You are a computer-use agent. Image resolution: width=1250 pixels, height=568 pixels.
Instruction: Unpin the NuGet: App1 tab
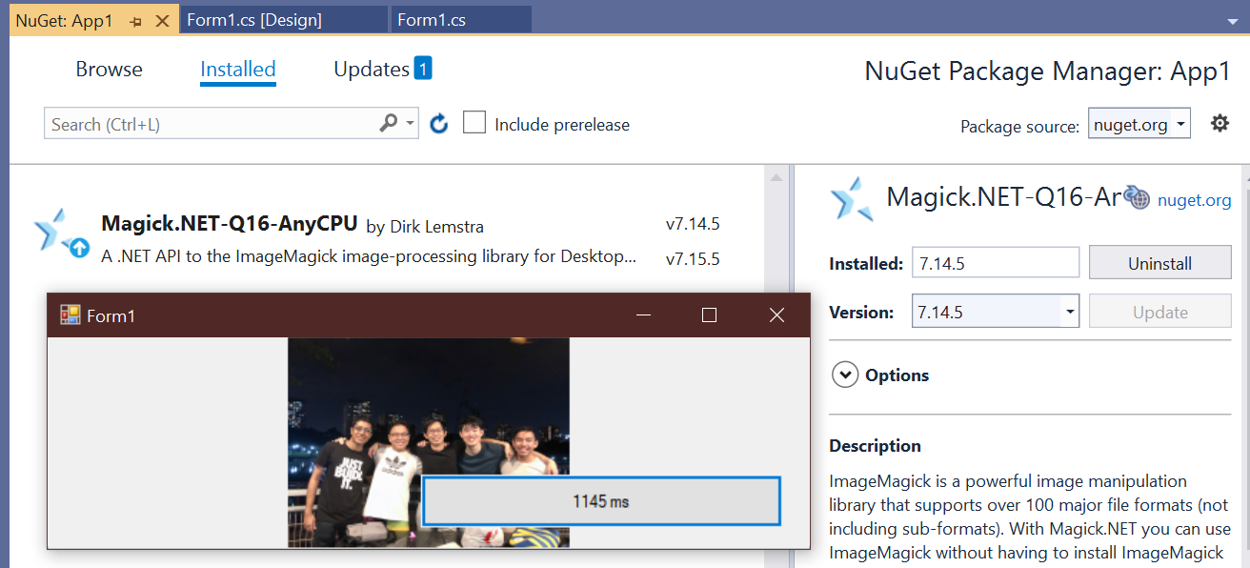tap(134, 19)
